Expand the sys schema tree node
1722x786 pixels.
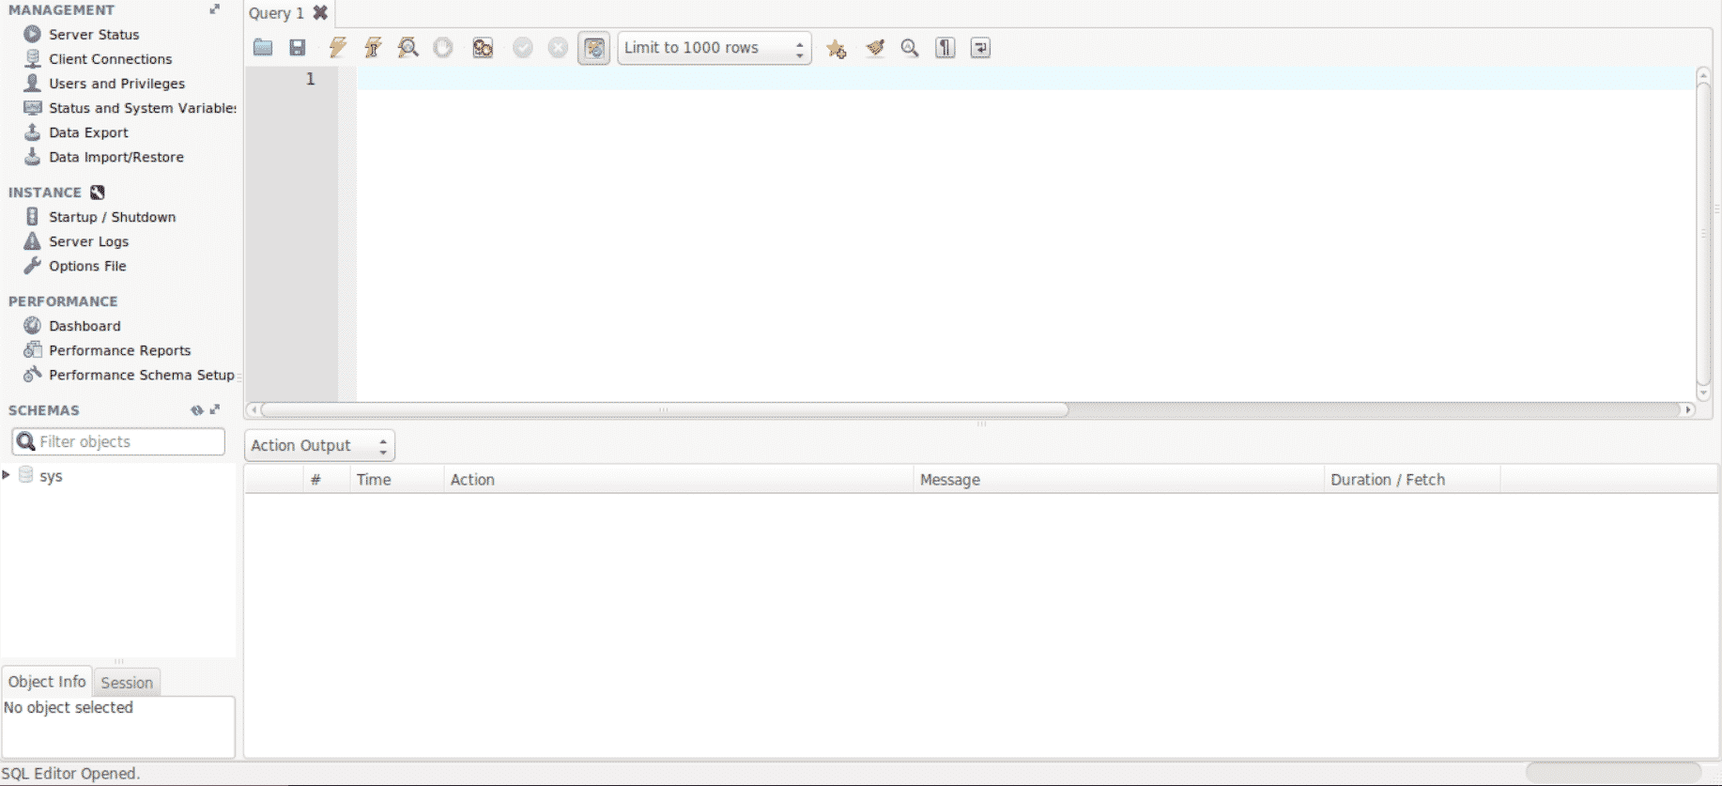point(7,475)
